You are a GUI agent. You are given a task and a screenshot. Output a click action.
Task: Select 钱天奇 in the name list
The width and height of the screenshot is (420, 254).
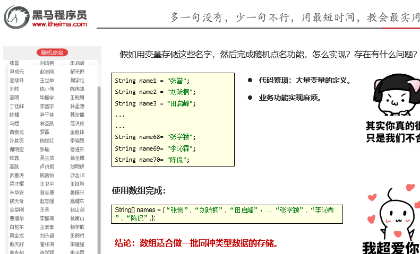16,201
